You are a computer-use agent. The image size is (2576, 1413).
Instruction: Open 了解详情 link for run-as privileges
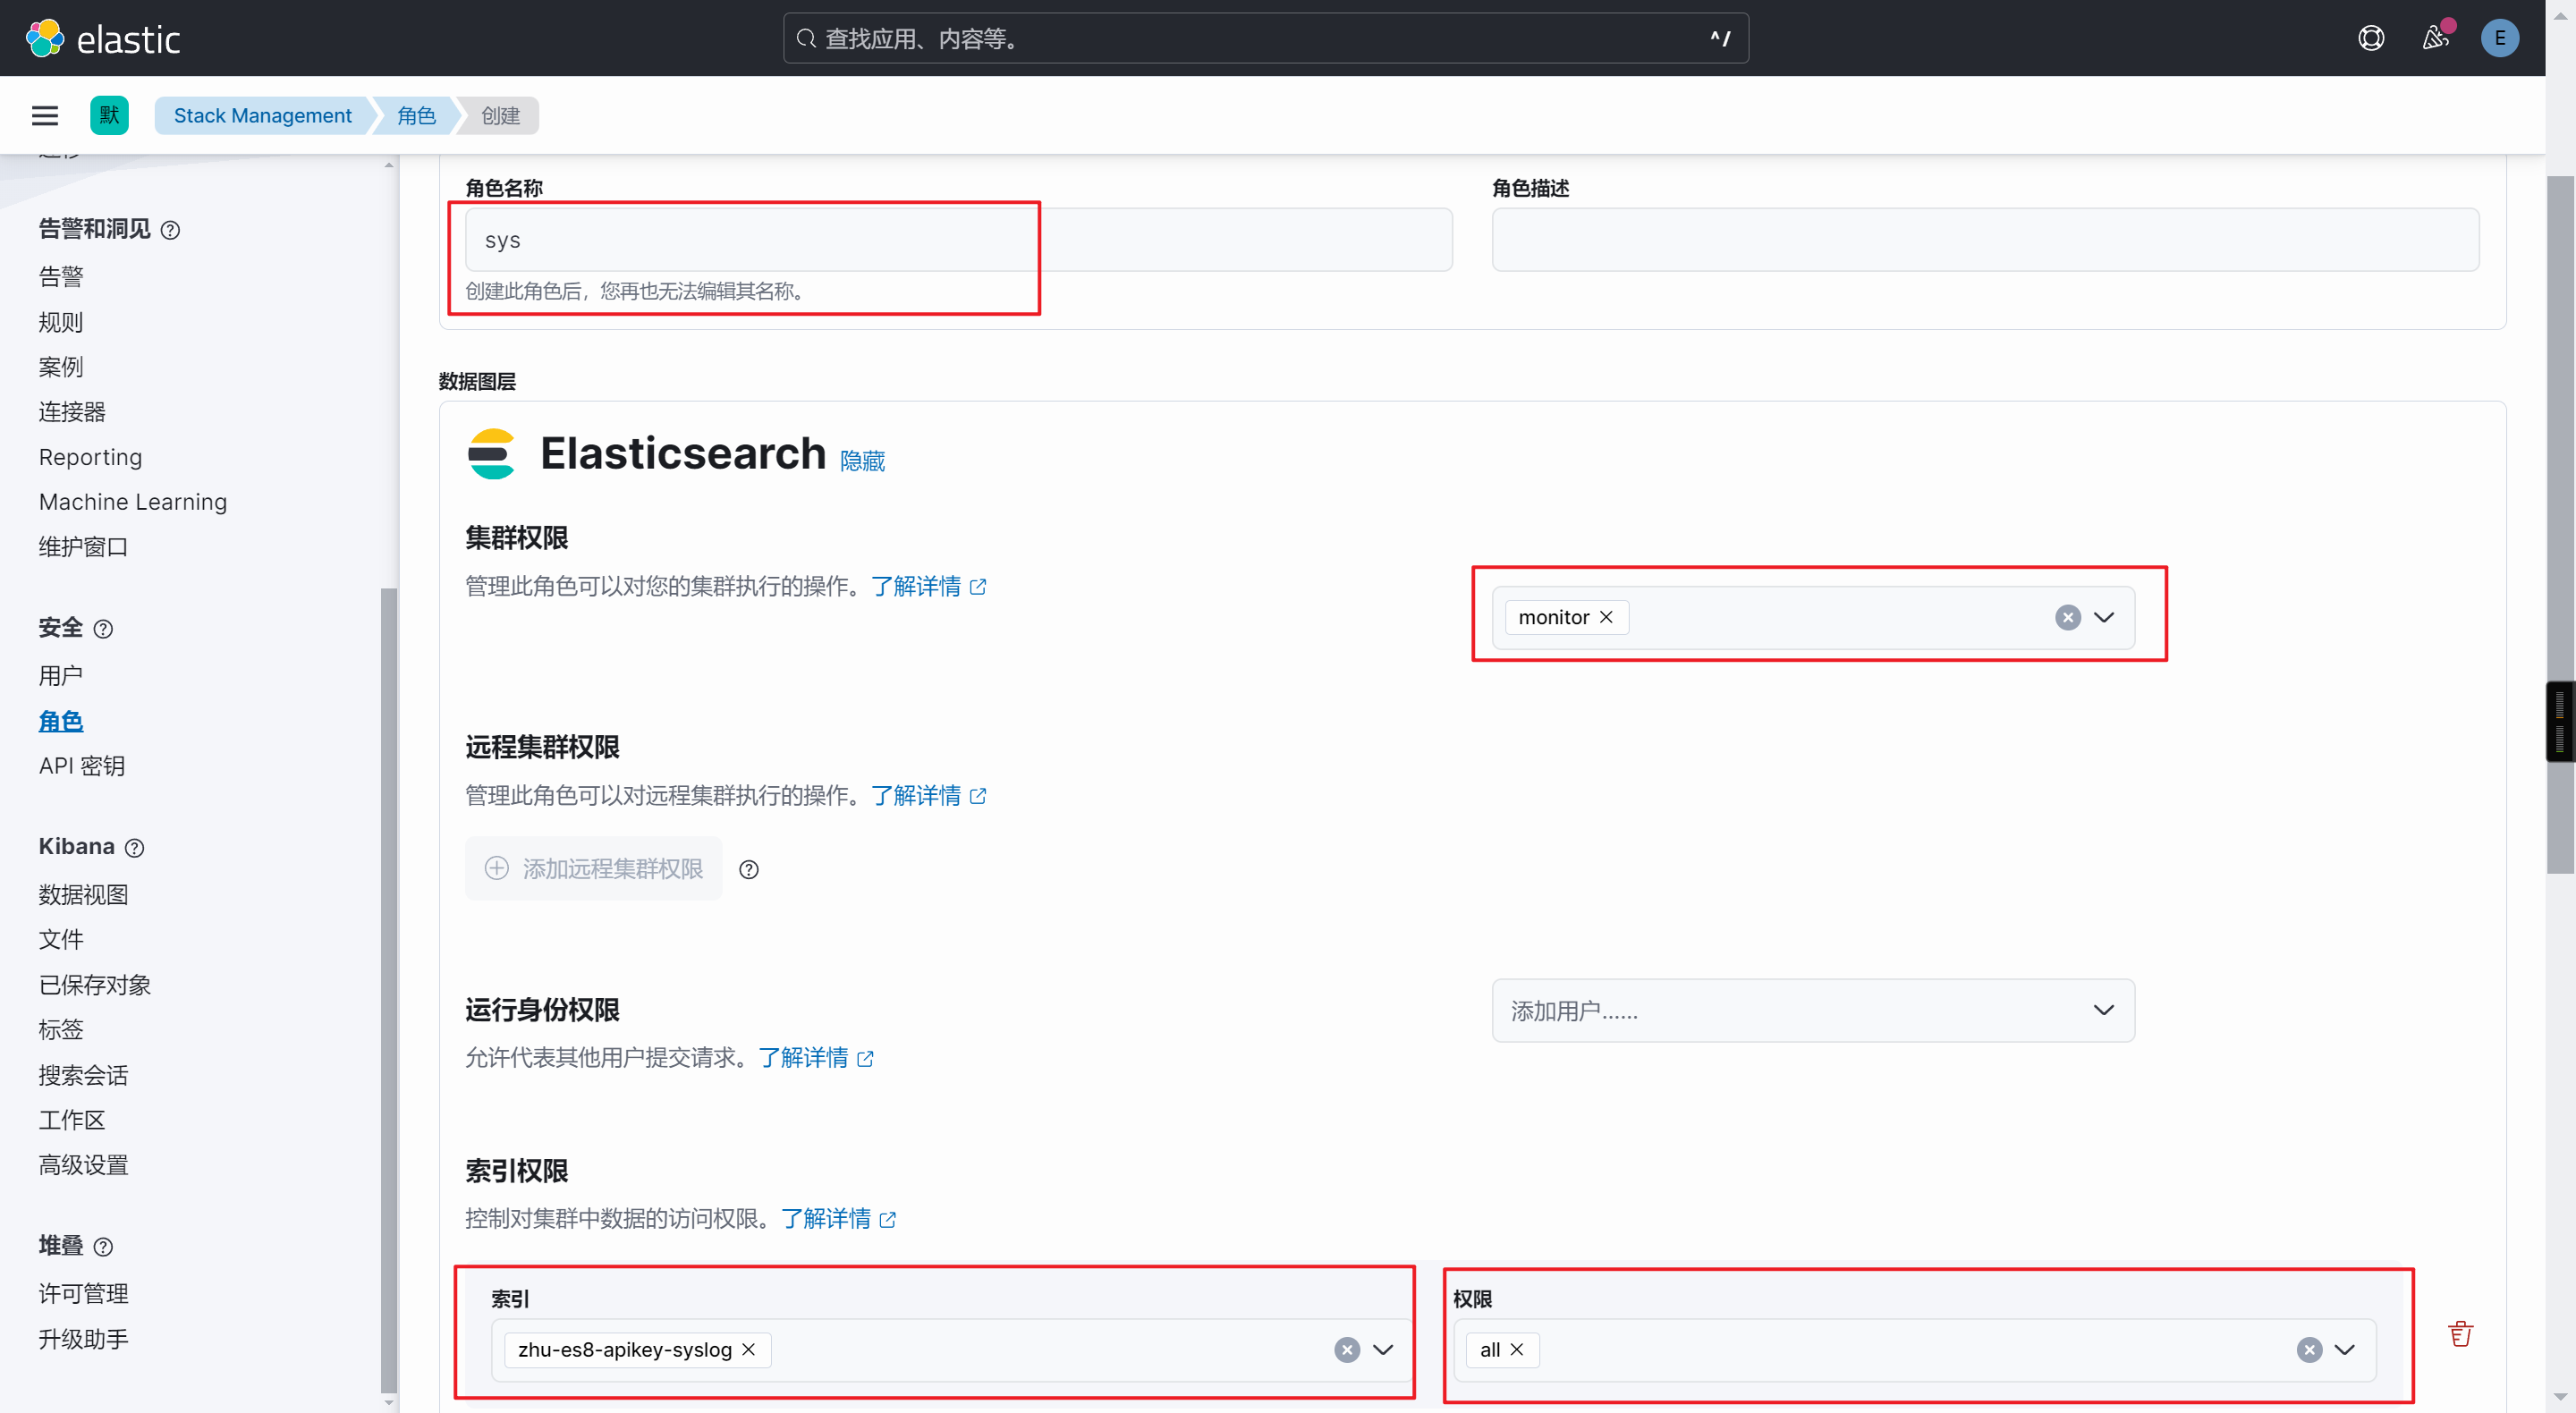tap(816, 1058)
